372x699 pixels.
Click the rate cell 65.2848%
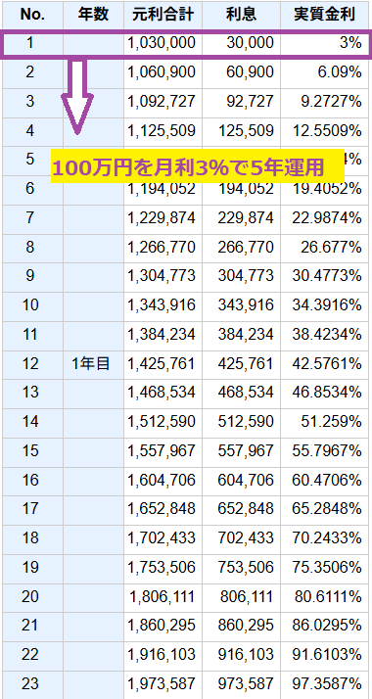pyautogui.click(x=325, y=509)
